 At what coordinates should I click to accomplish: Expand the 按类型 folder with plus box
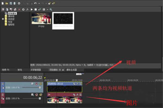click(x=3, y=19)
